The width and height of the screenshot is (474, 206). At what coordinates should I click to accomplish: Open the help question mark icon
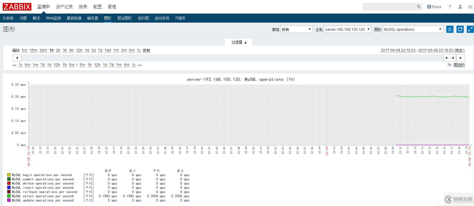pyautogui.click(x=450, y=7)
